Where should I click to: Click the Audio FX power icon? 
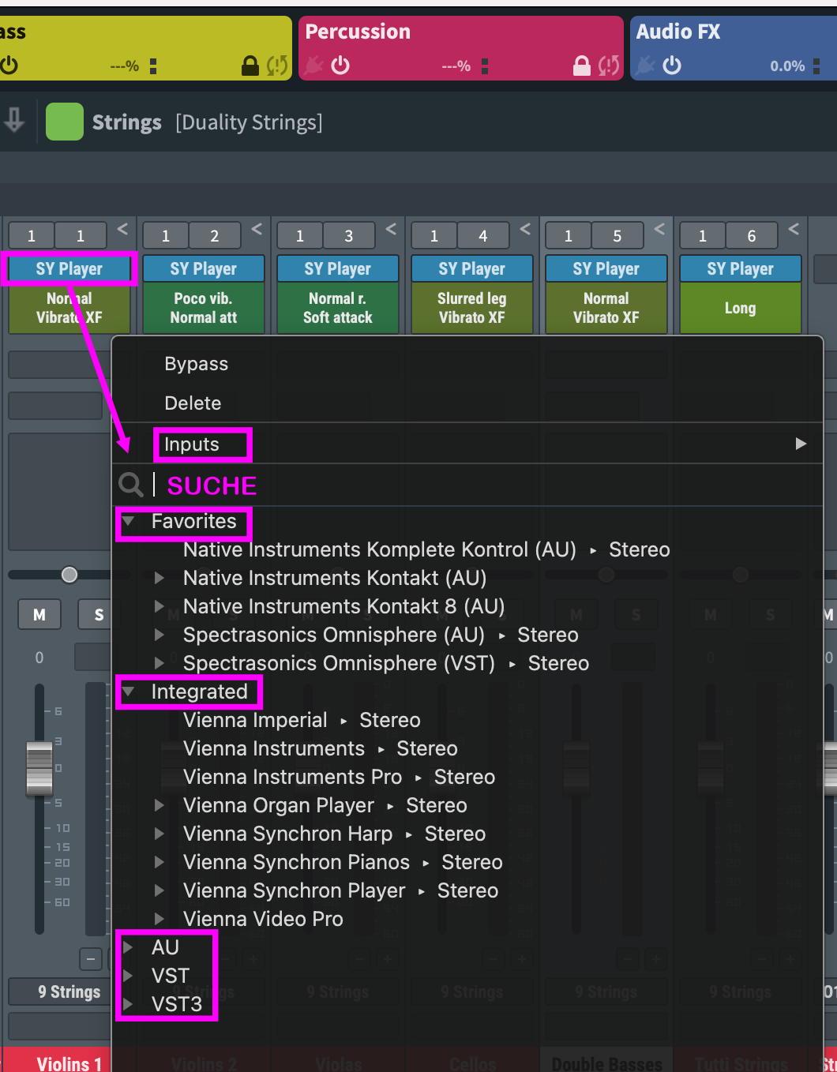point(672,66)
